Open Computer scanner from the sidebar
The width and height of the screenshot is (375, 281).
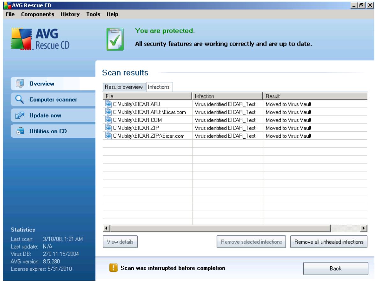coord(53,99)
